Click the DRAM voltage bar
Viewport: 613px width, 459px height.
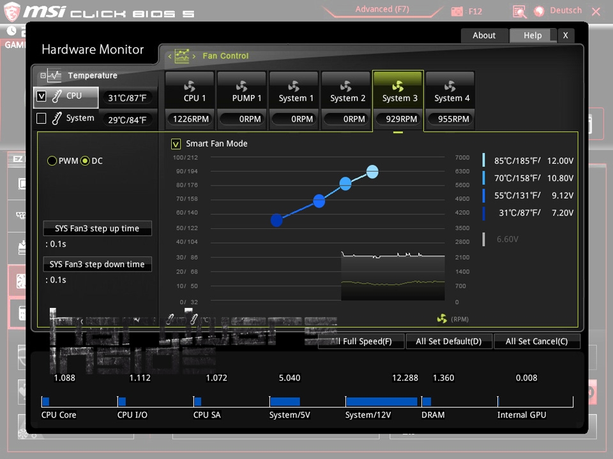pos(427,402)
